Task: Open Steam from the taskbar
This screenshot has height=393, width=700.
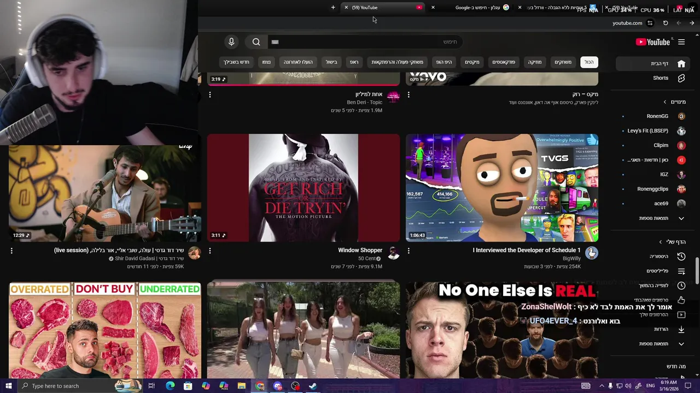Action: click(313, 386)
